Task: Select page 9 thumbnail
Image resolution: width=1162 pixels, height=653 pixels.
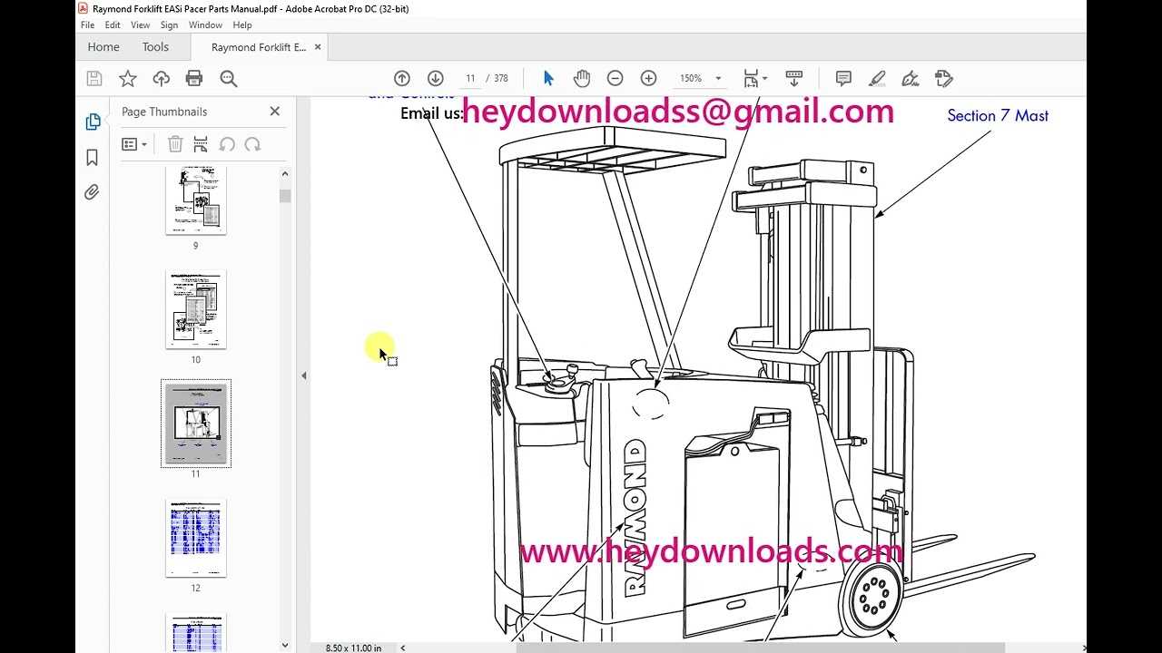Action: 195,200
